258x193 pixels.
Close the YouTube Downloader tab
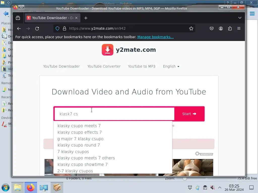76,18
